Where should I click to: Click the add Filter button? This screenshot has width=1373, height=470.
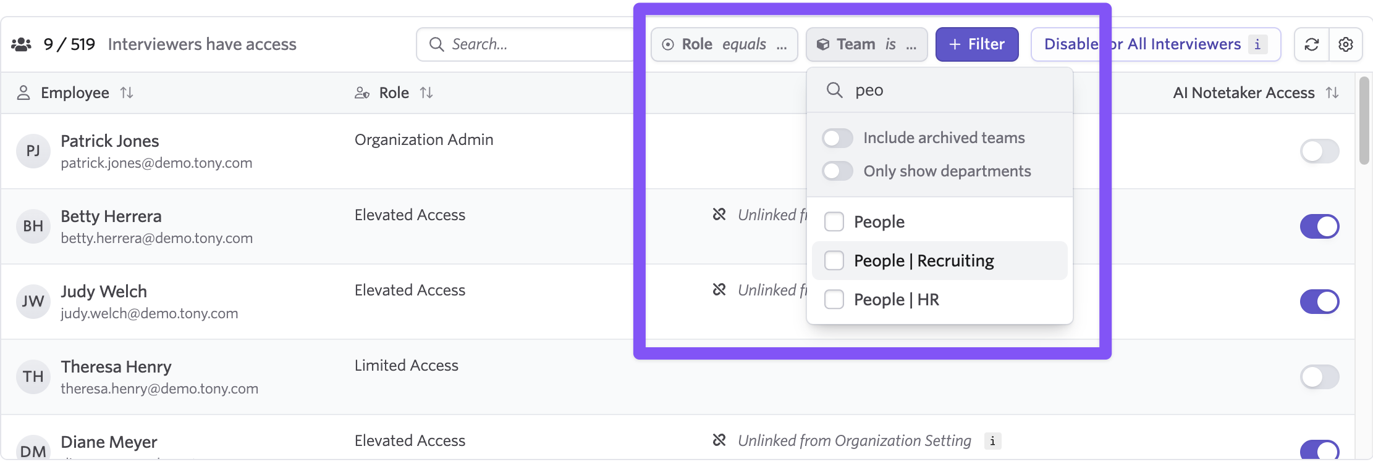[976, 44]
